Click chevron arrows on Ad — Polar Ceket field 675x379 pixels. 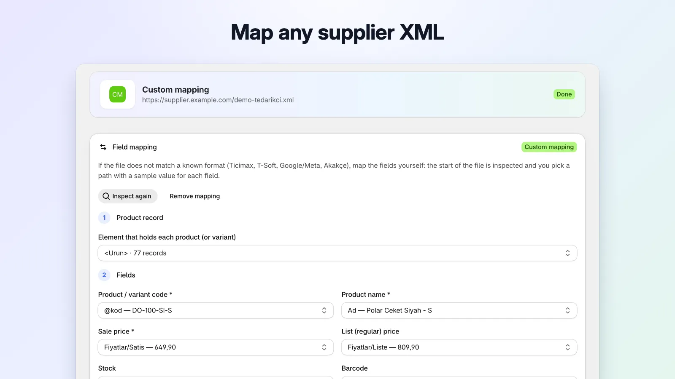point(567,310)
